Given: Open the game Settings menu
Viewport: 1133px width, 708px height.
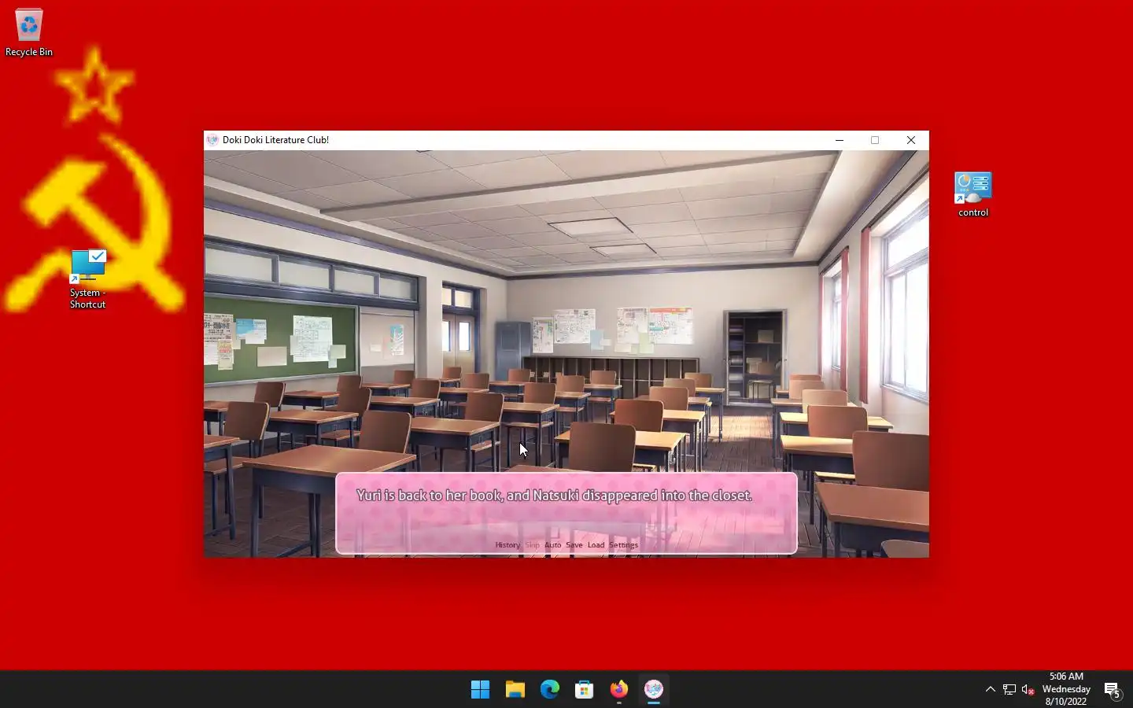Looking at the screenshot, I should (623, 545).
